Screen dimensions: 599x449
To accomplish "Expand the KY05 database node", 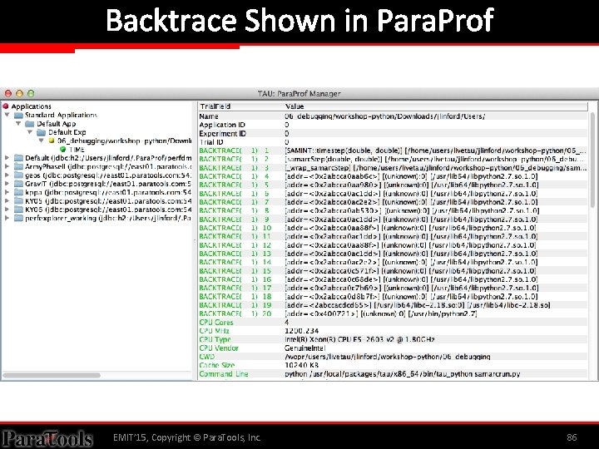I will pos(7,200).
